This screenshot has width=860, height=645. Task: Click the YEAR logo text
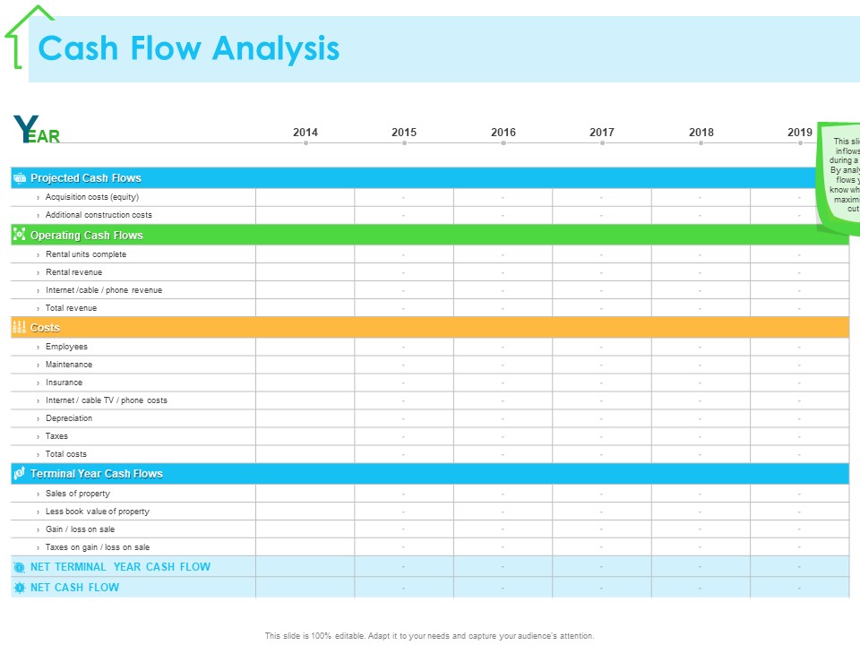(37, 129)
